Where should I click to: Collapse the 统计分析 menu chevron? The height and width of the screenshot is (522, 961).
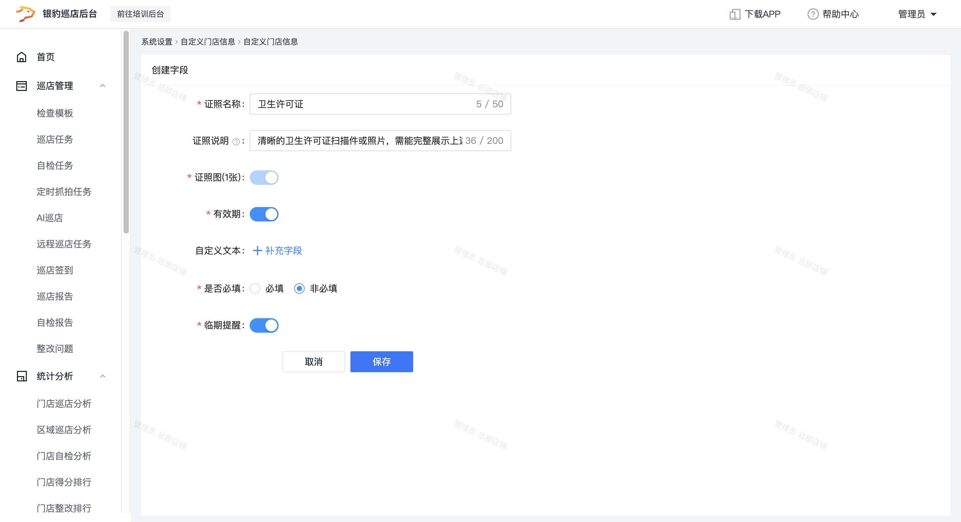(103, 376)
